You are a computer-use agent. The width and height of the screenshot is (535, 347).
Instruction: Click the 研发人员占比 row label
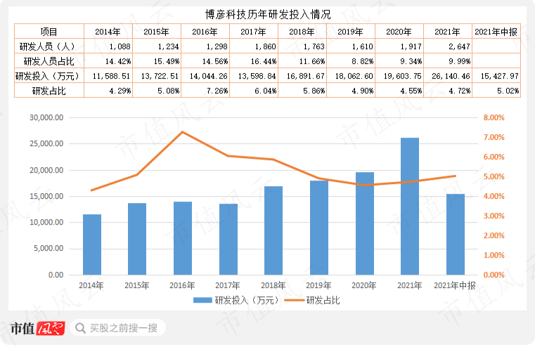49,61
